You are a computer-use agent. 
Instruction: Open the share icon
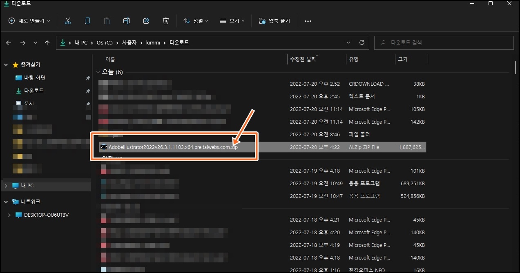(146, 21)
